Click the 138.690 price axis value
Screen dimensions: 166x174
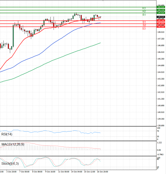[x=161, y=126]
